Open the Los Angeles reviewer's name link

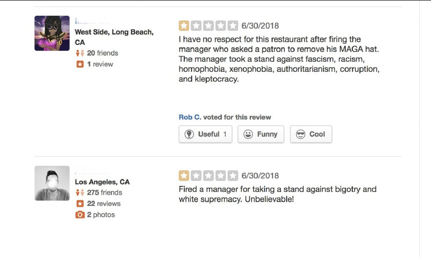pos(92,169)
